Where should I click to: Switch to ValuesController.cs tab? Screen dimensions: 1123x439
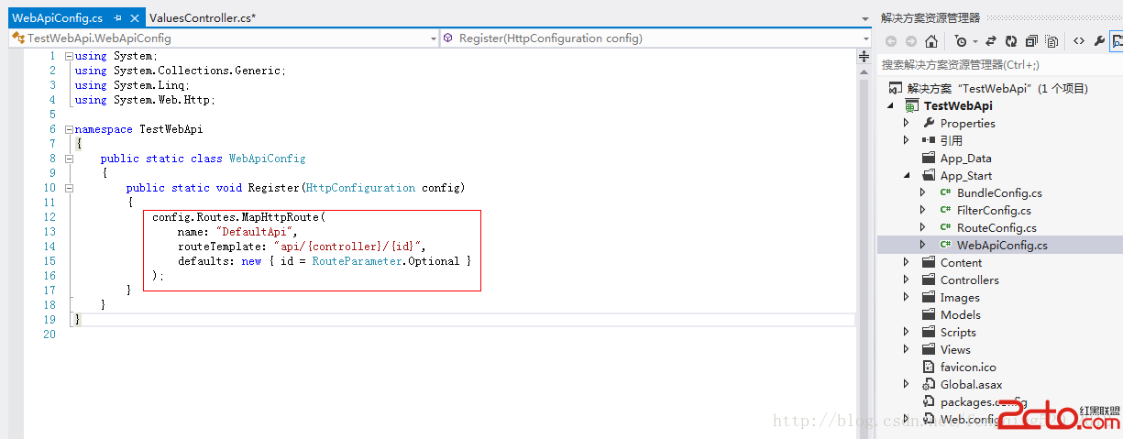click(202, 18)
